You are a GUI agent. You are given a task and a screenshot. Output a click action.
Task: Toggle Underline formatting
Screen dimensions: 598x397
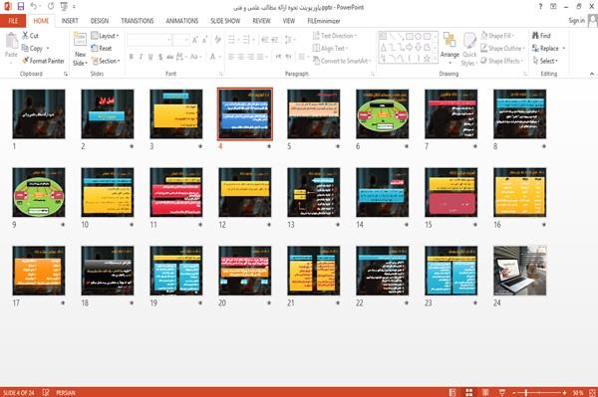(x=150, y=57)
